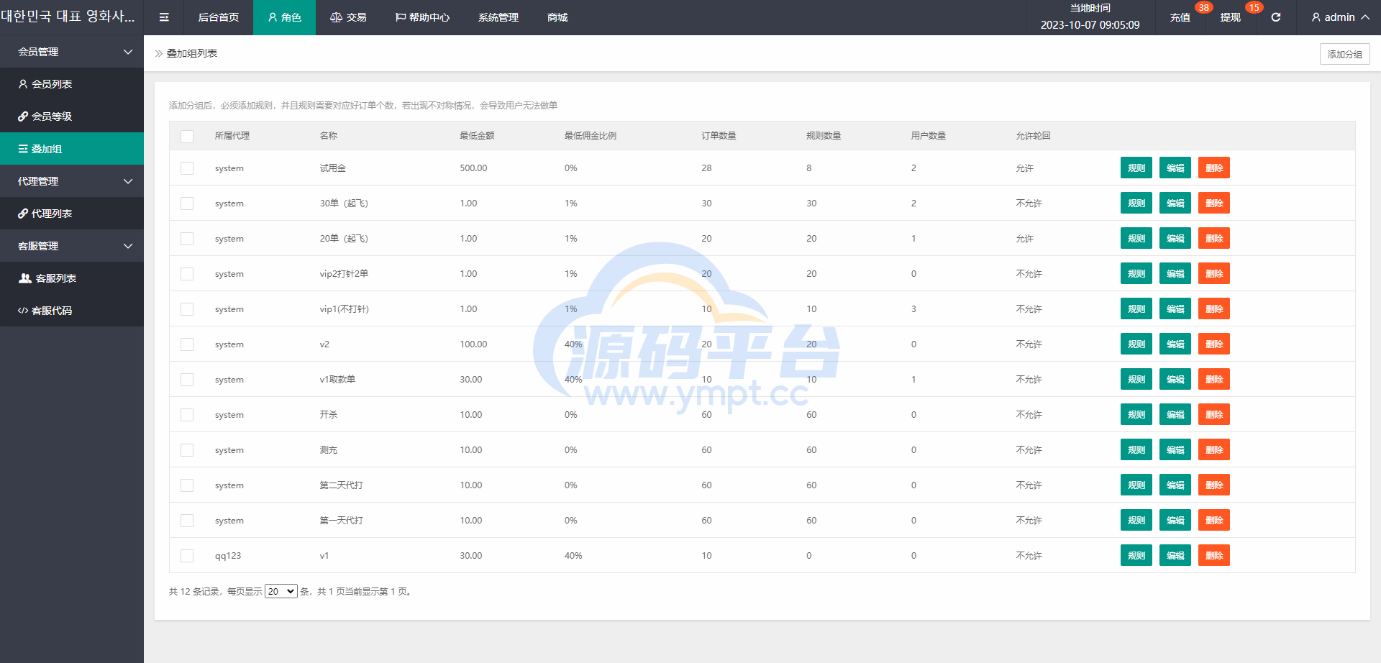This screenshot has height=663, width=1381.
Task: Click the 叠加组列表 breadcrumb text
Action: coord(192,53)
